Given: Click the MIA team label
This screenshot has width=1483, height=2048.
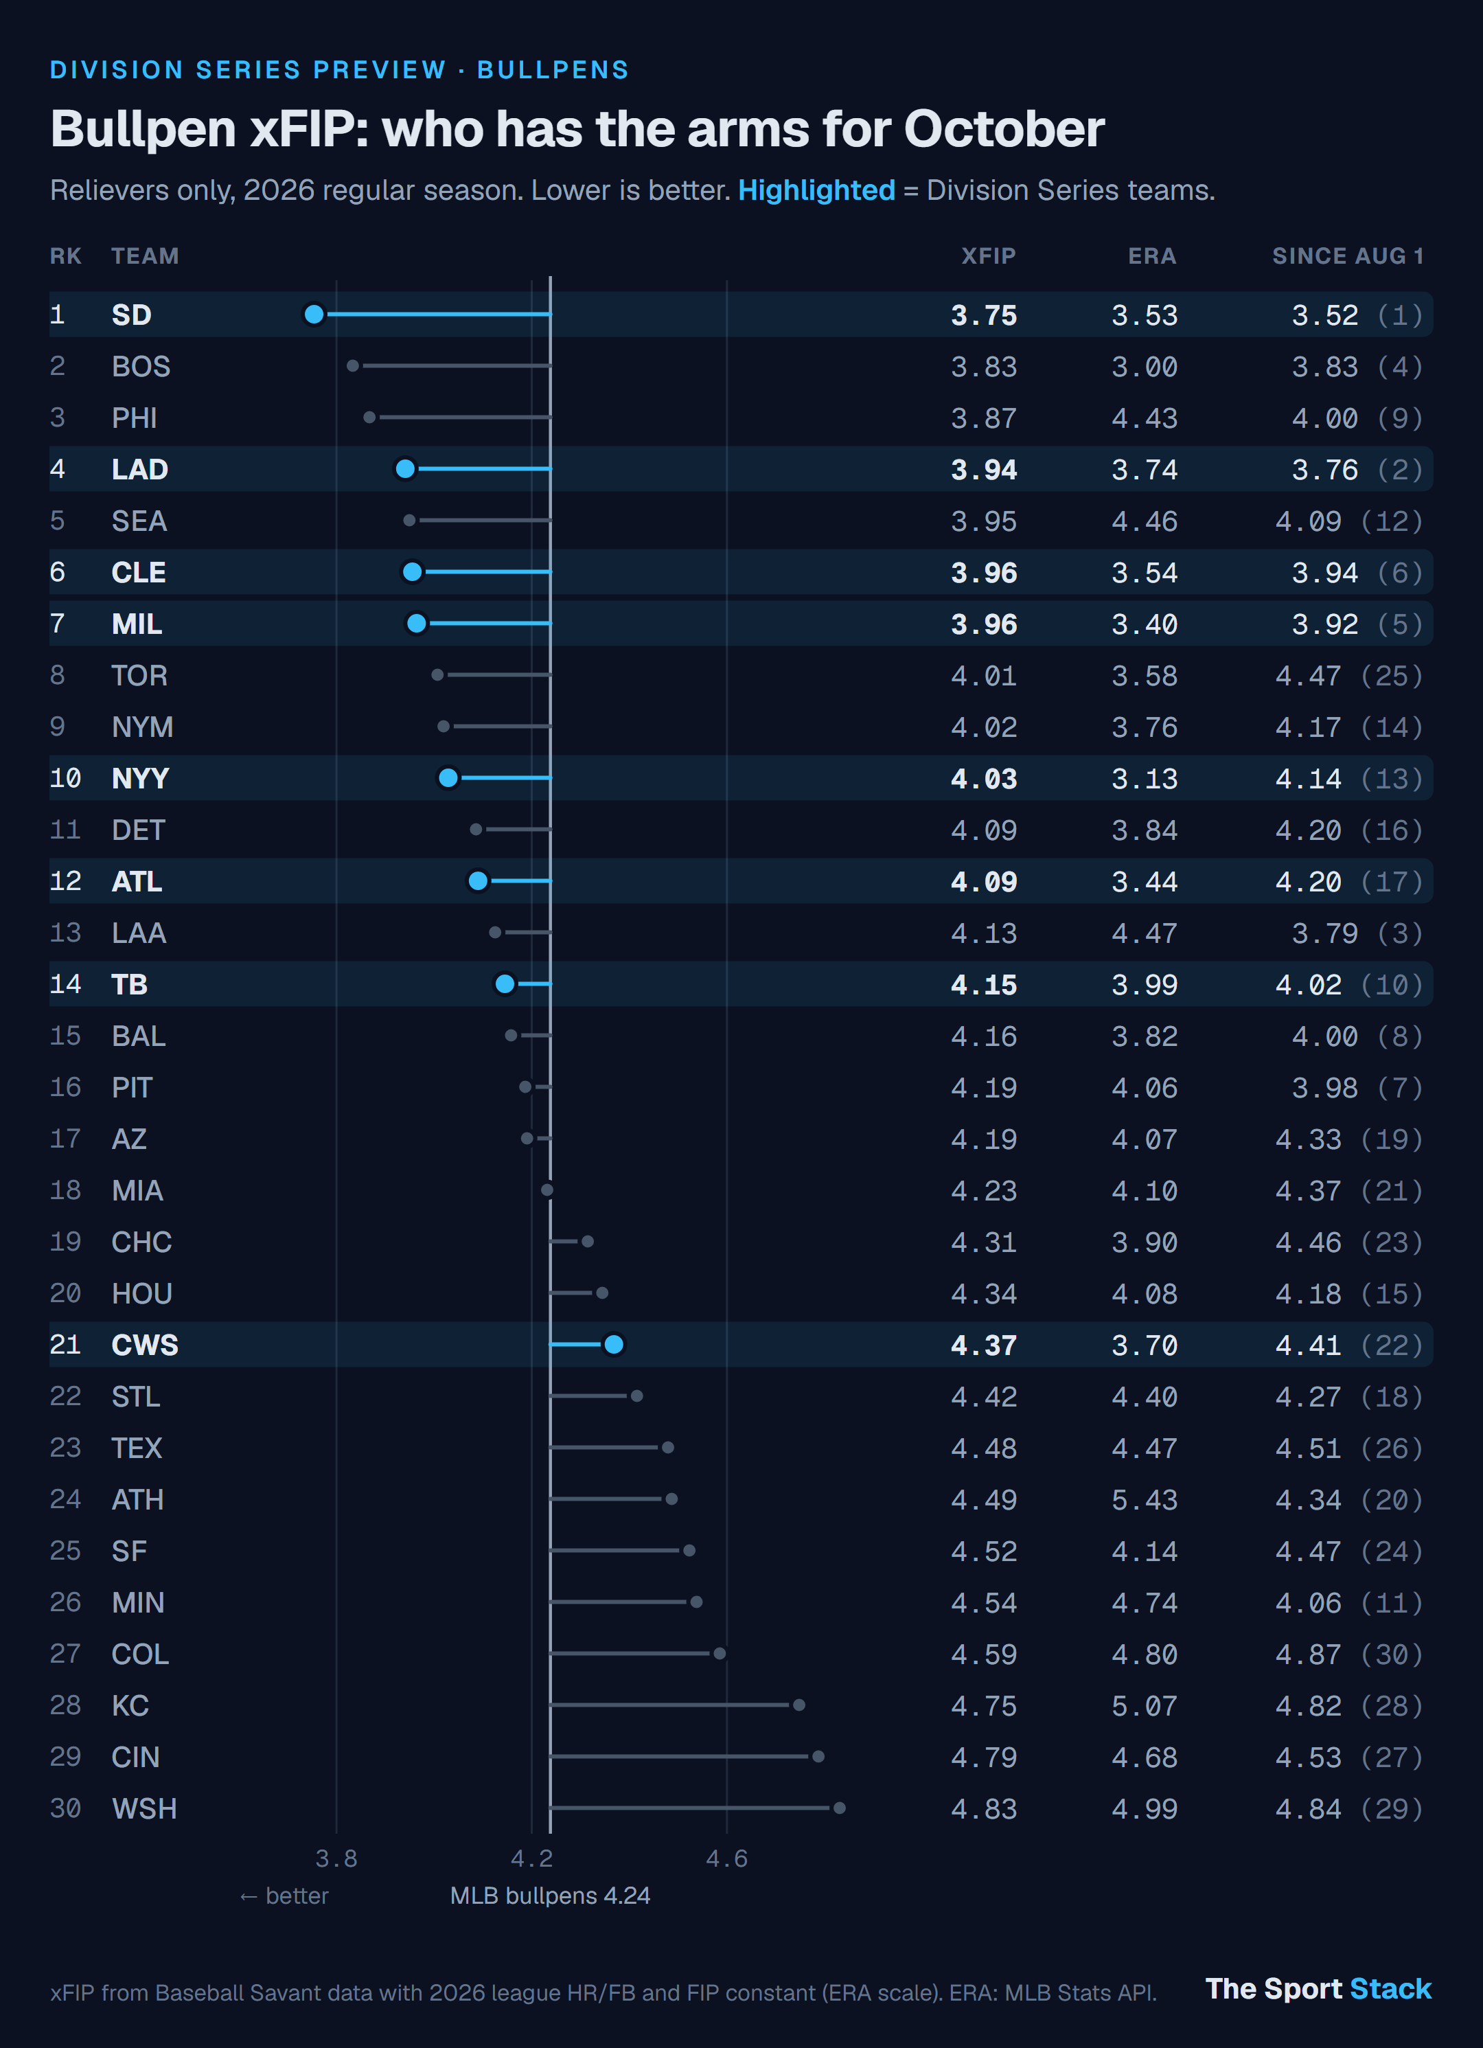Looking at the screenshot, I should click(137, 1190).
